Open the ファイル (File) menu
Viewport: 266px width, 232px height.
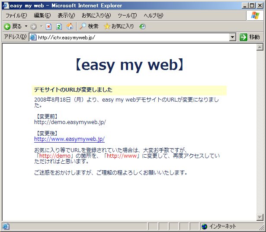[x=16, y=16]
